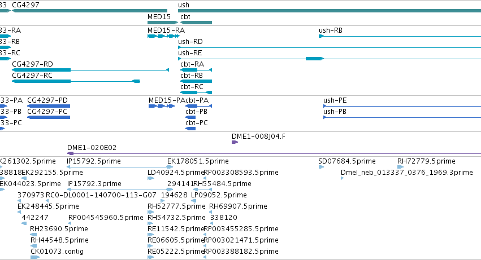Screen dimensions: 481x260
Task: Select EST RE11542.5prime
Action: tap(150, 235)
